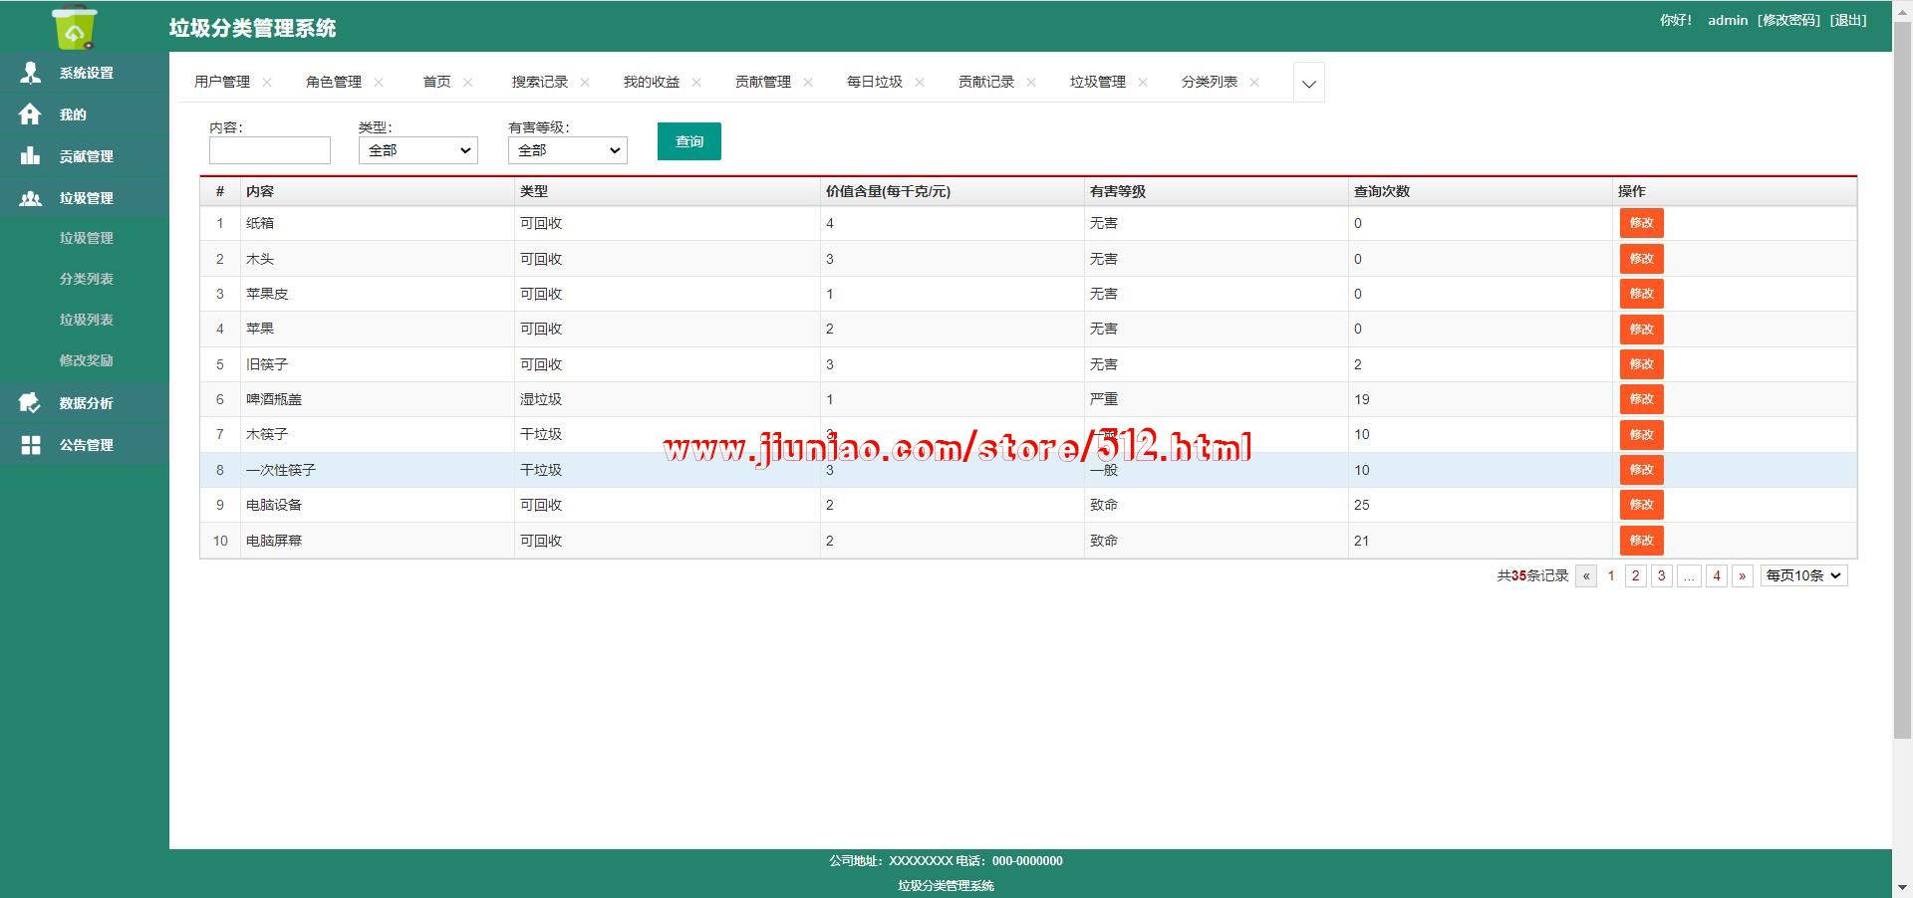The height and width of the screenshot is (898, 1913).
Task: Open the 类型 dropdown filter
Action: [x=417, y=150]
